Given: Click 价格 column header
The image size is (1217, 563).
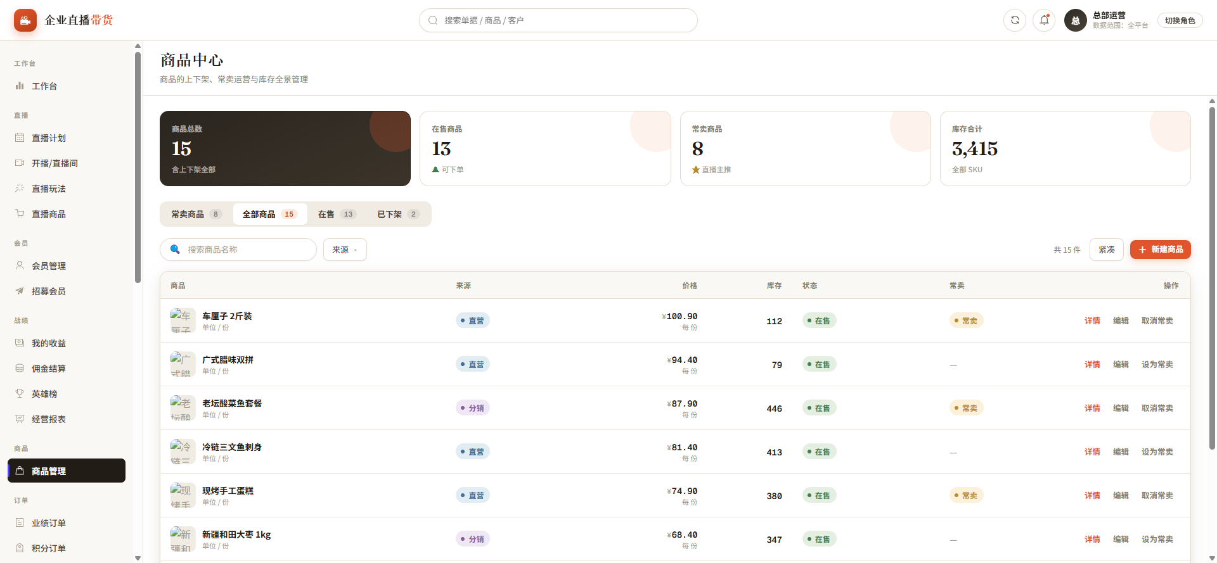Looking at the screenshot, I should 690,286.
